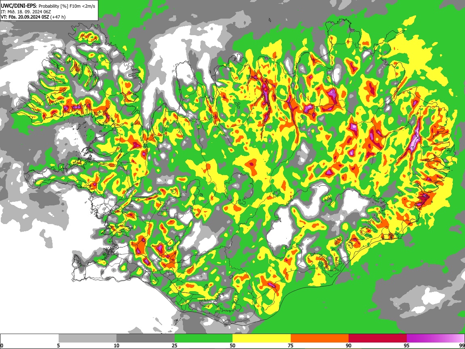Screen dimensions: 465x349
Task: Click the legend value '95'
Action: pos(407,345)
